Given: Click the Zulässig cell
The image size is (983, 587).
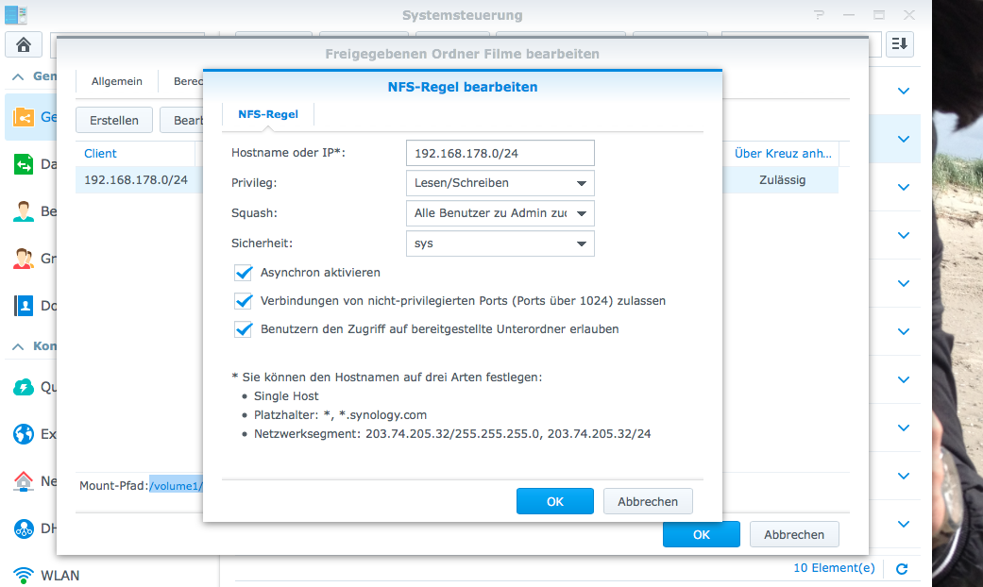Looking at the screenshot, I should pyautogui.click(x=782, y=180).
